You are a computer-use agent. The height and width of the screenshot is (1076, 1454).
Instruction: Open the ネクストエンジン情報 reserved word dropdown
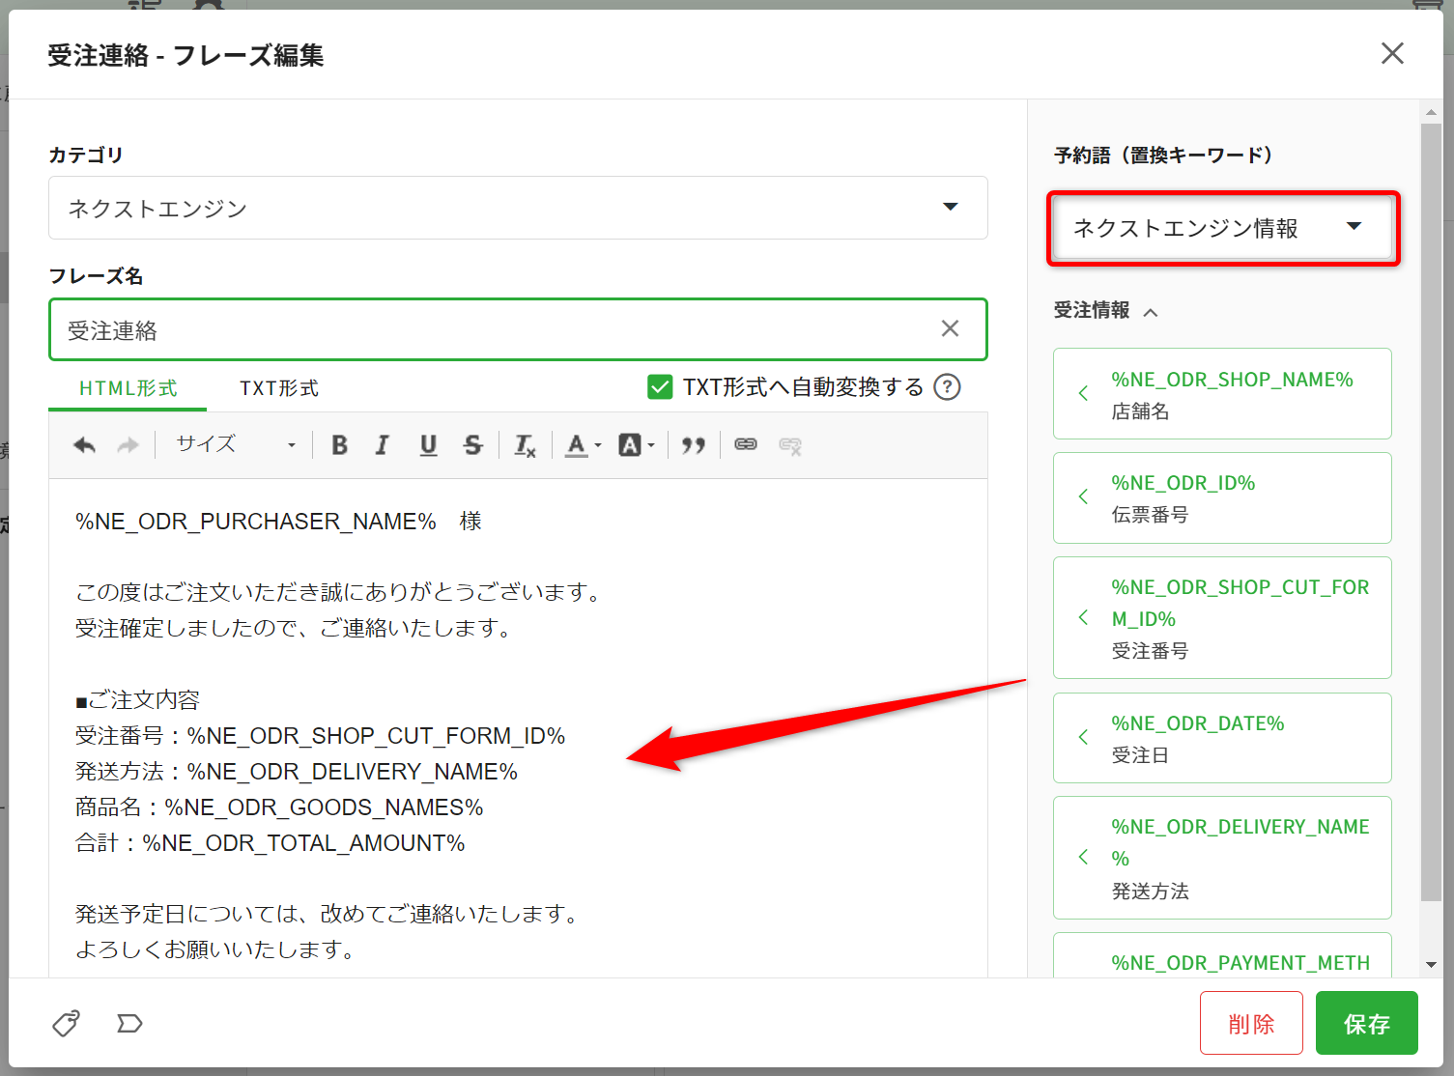[1222, 228]
